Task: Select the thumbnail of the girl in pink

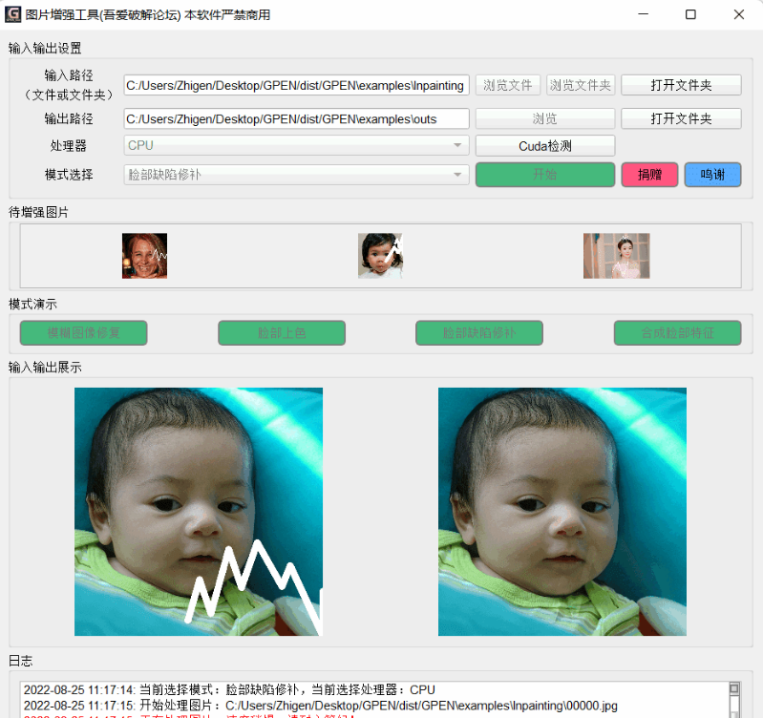Action: [x=616, y=256]
